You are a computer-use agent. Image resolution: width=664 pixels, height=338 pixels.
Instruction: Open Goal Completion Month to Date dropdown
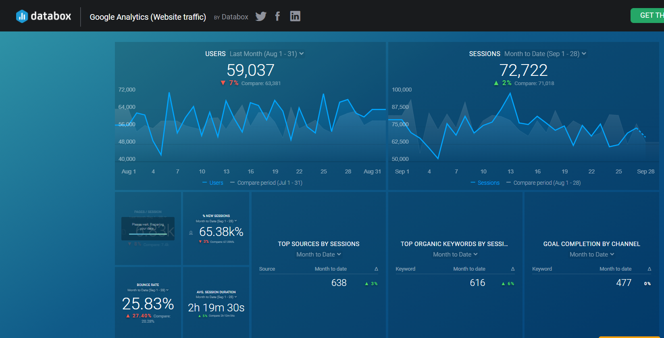592,255
